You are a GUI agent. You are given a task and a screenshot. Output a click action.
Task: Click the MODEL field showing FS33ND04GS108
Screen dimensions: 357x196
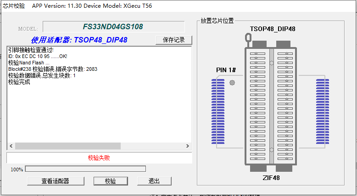click(113, 27)
